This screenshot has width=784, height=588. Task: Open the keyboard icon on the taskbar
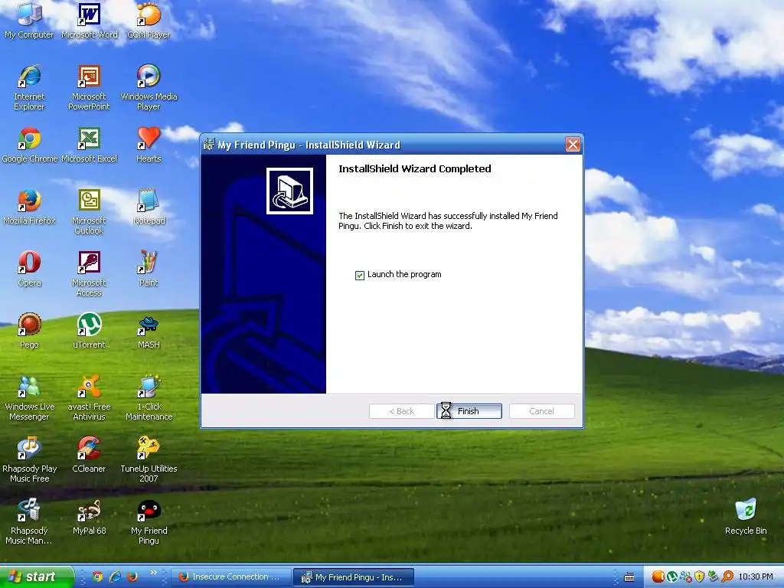pos(629,577)
